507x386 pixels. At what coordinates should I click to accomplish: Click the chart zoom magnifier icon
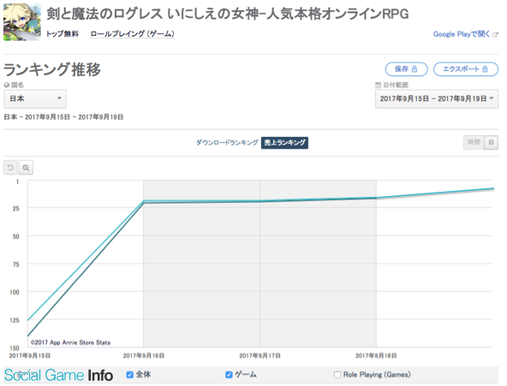[26, 168]
